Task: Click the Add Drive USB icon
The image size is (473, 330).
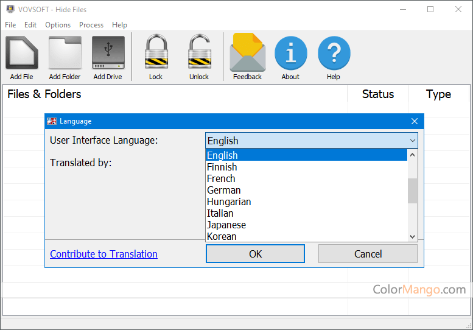Action: tap(108, 53)
